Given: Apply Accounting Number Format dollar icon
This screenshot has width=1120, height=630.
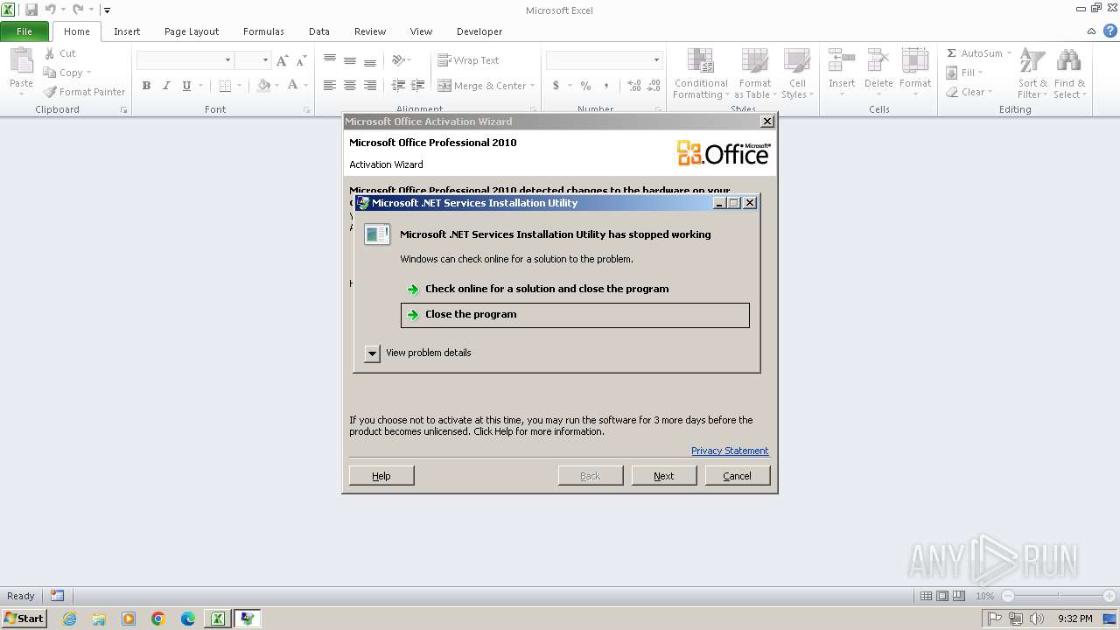Looking at the screenshot, I should point(556,86).
